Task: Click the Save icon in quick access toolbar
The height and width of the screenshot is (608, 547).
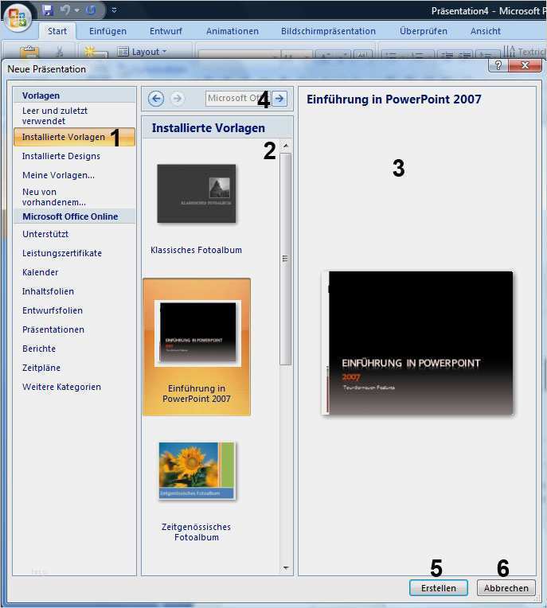Action: click(48, 10)
